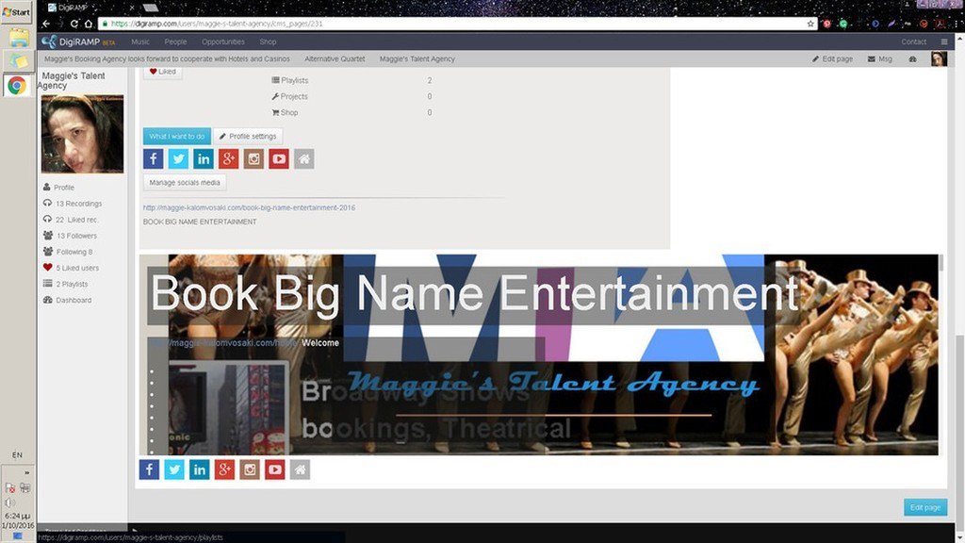Open Following 8 in the sidebar

click(68, 251)
